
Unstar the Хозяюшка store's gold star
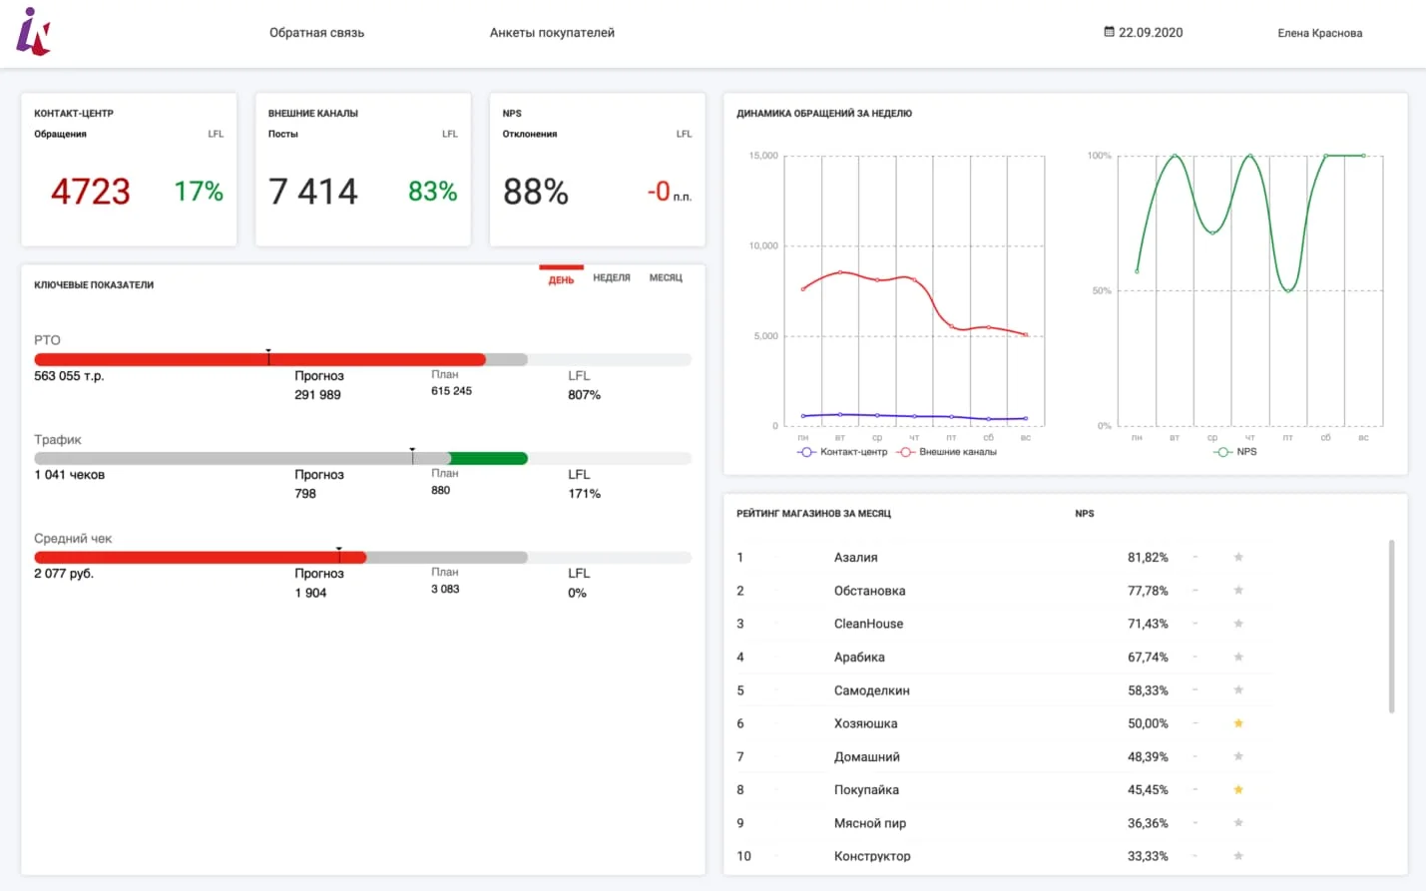pyautogui.click(x=1238, y=723)
